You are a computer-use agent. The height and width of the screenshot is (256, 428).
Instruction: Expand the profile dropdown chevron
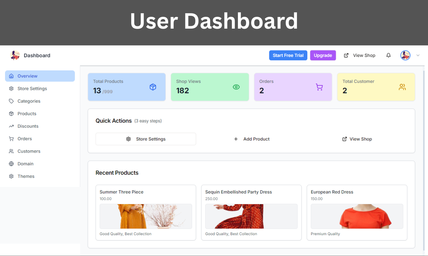[x=418, y=55]
